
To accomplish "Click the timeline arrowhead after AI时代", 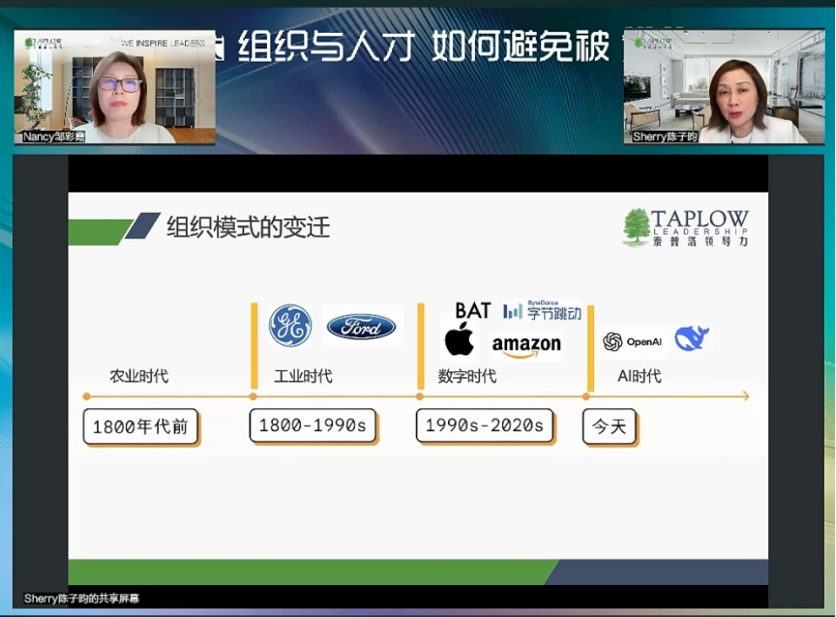I will [x=746, y=396].
